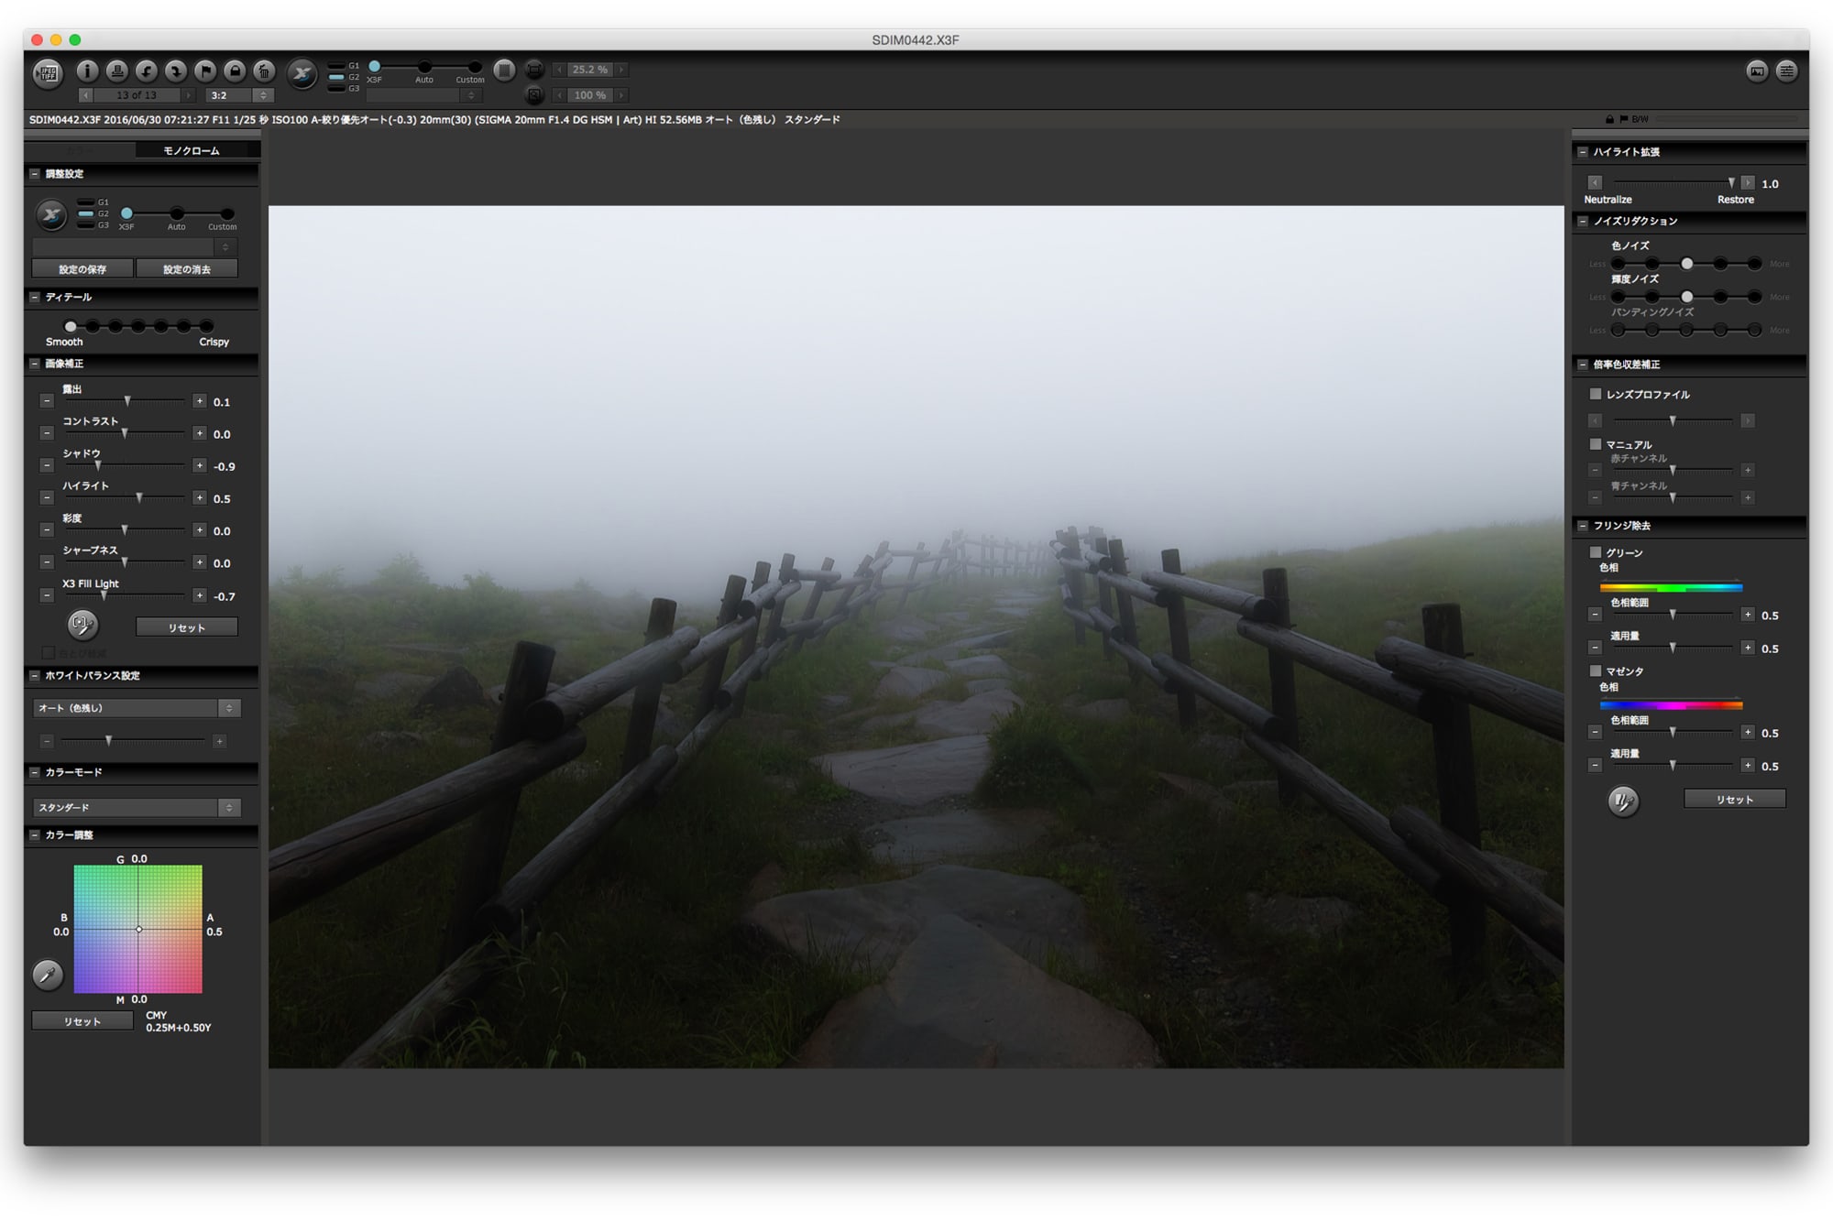Click the 露出 exposure slider handle
Viewport: 1833px width, 1221px height.
[127, 401]
